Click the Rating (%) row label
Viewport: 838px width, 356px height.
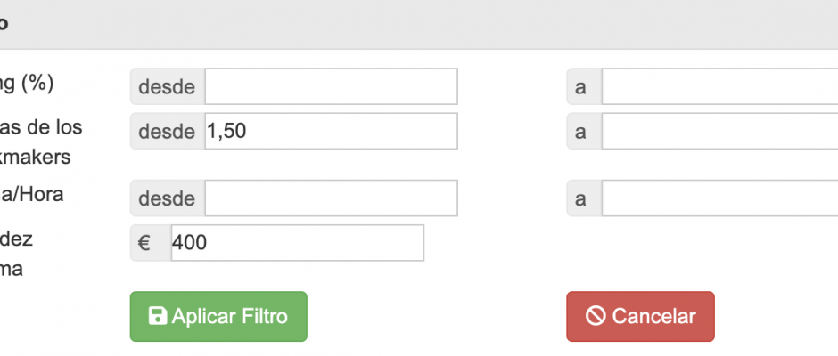click(27, 84)
